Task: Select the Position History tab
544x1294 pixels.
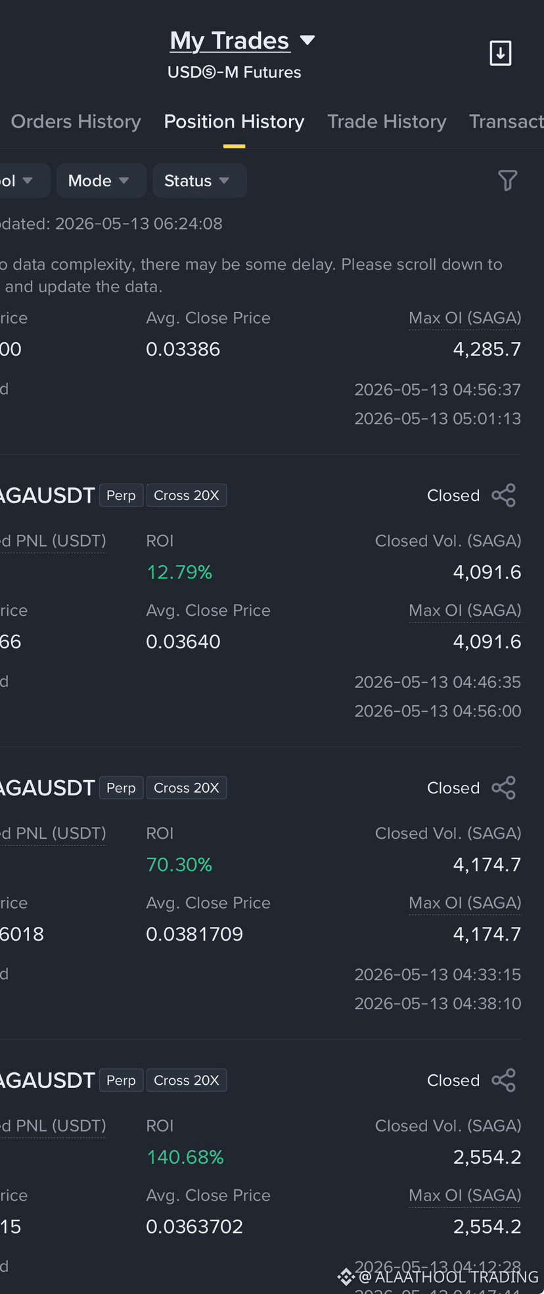Action: 234,122
